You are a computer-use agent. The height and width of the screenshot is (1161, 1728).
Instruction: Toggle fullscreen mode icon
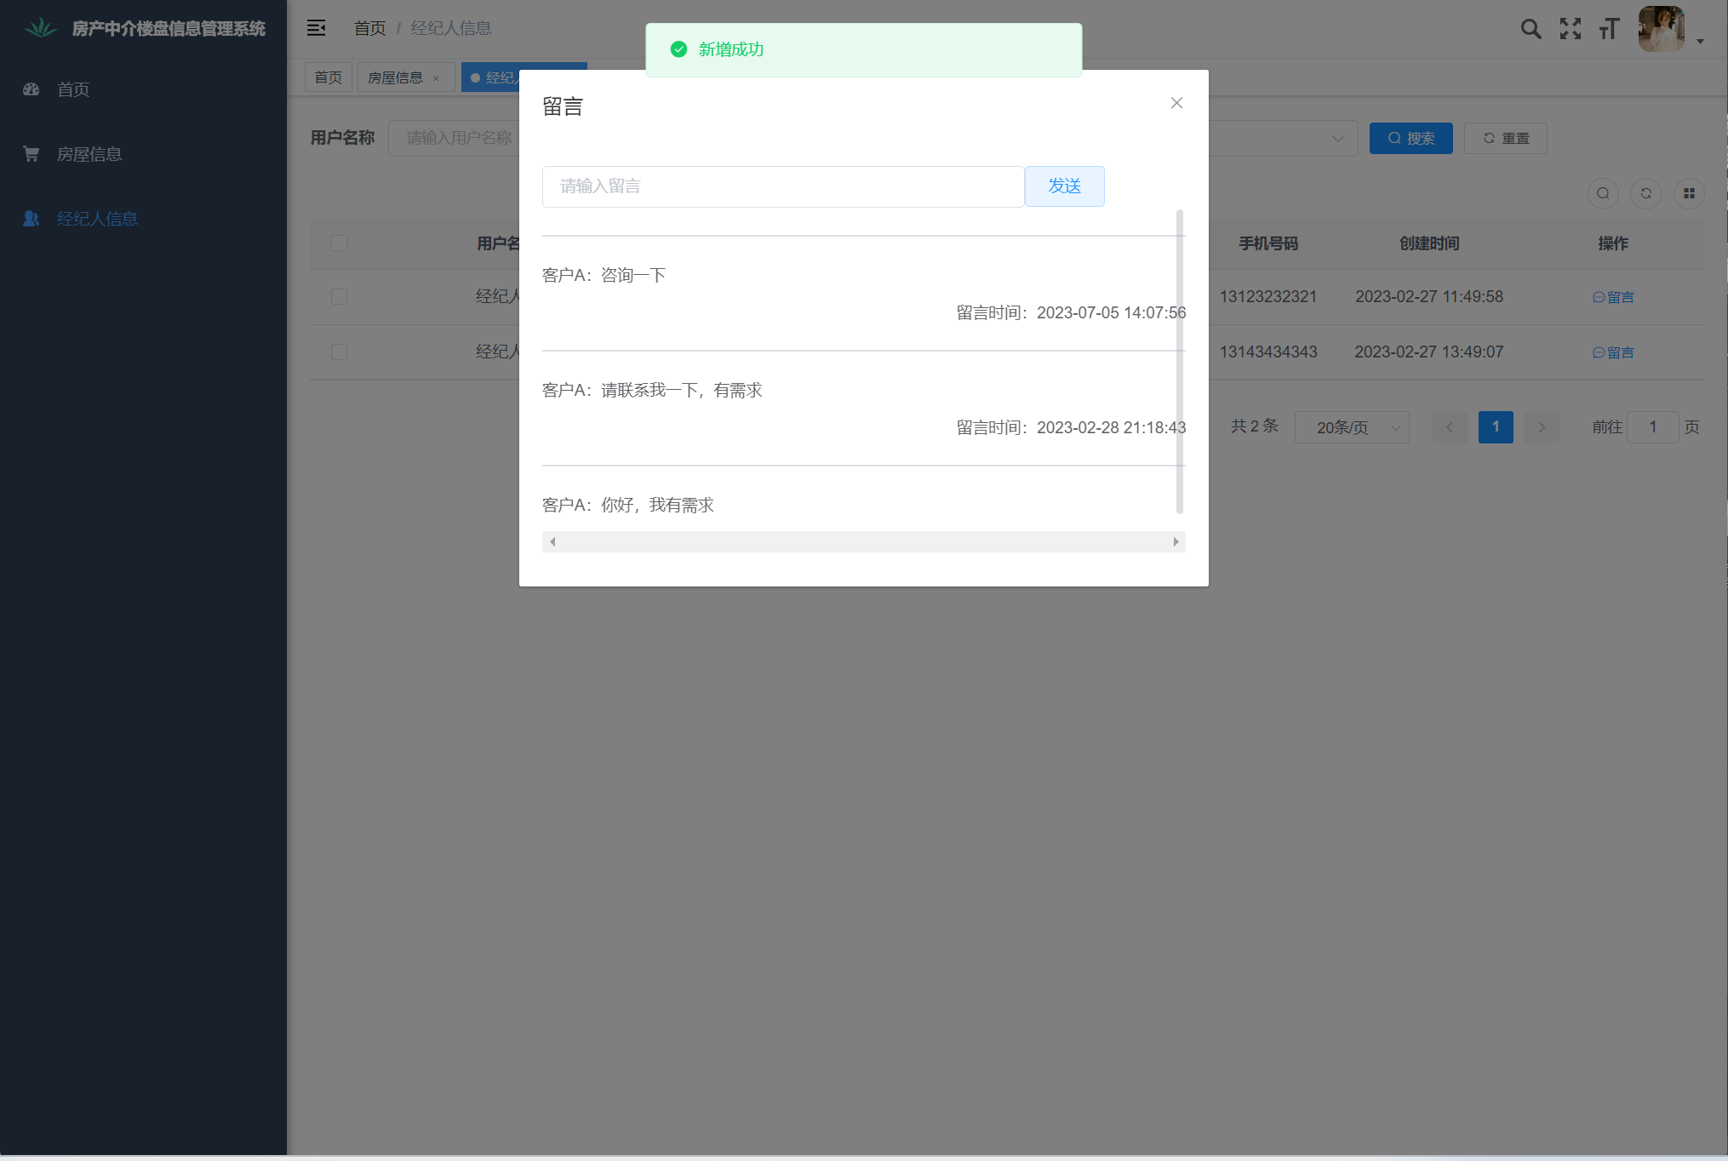1570,29
